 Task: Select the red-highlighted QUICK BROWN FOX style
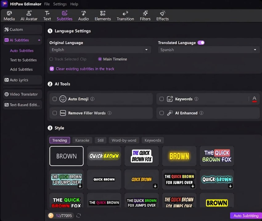tap(217, 156)
